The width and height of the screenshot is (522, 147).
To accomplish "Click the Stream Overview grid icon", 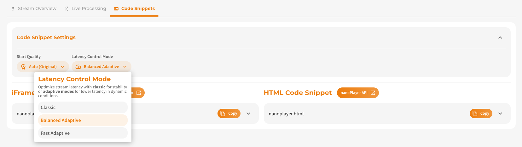I will (x=13, y=9).
